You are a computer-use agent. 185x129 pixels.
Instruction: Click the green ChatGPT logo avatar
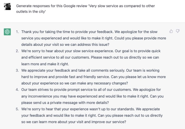[7, 32]
